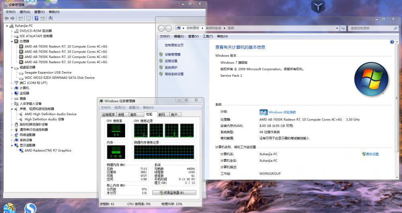402x213 pixels.
Task: Collapse the 磁盘驱动器 node
Action: pos(12,68)
